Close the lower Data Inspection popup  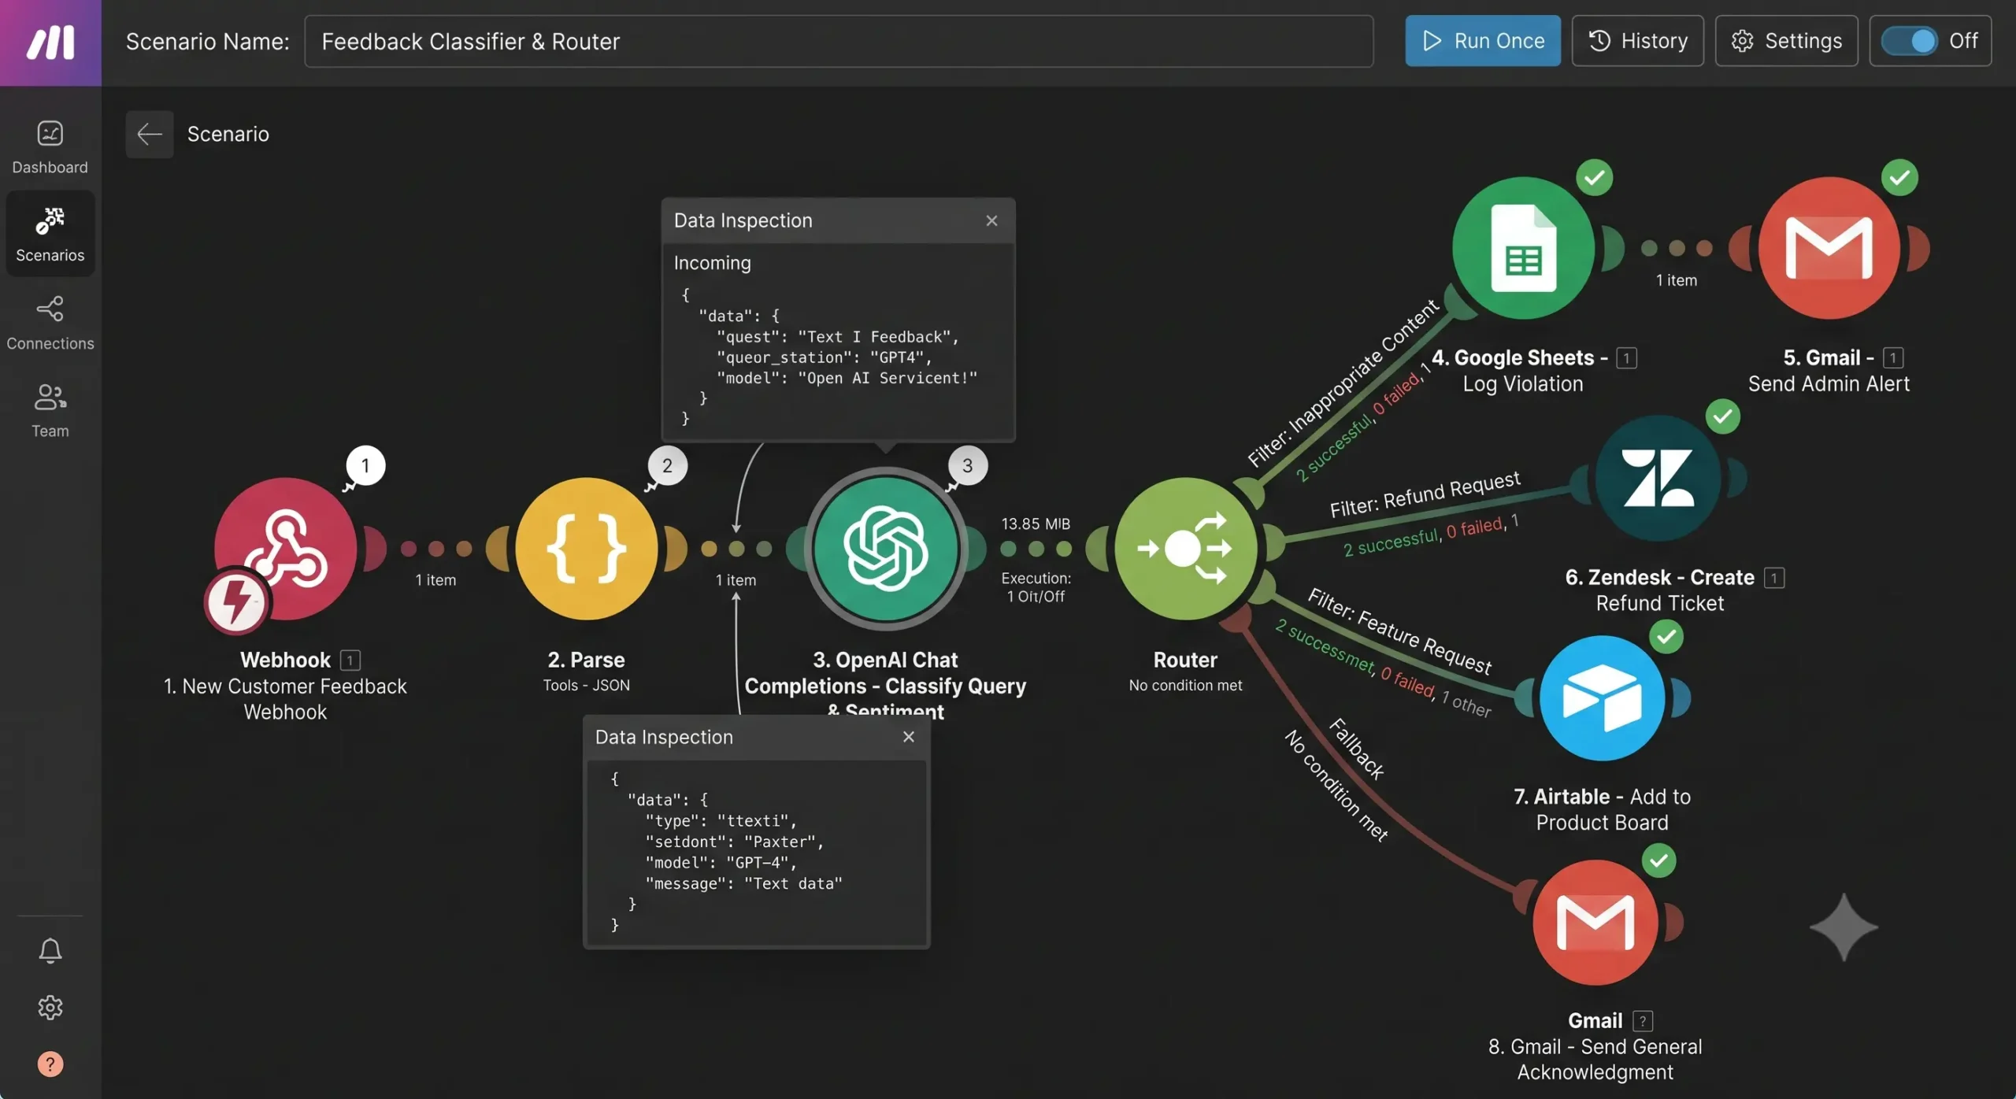click(909, 737)
